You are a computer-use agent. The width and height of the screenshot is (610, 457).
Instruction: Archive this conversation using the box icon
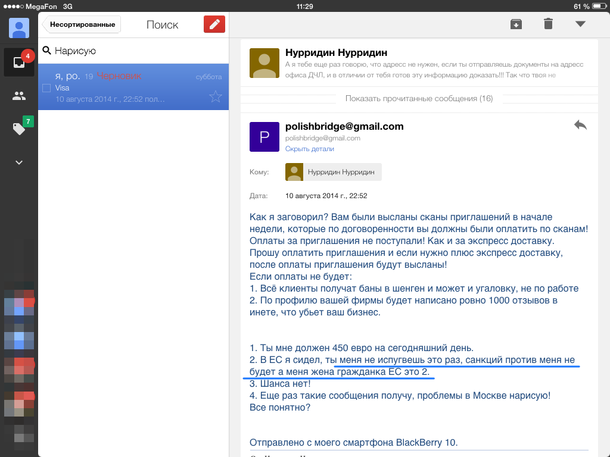coord(516,24)
